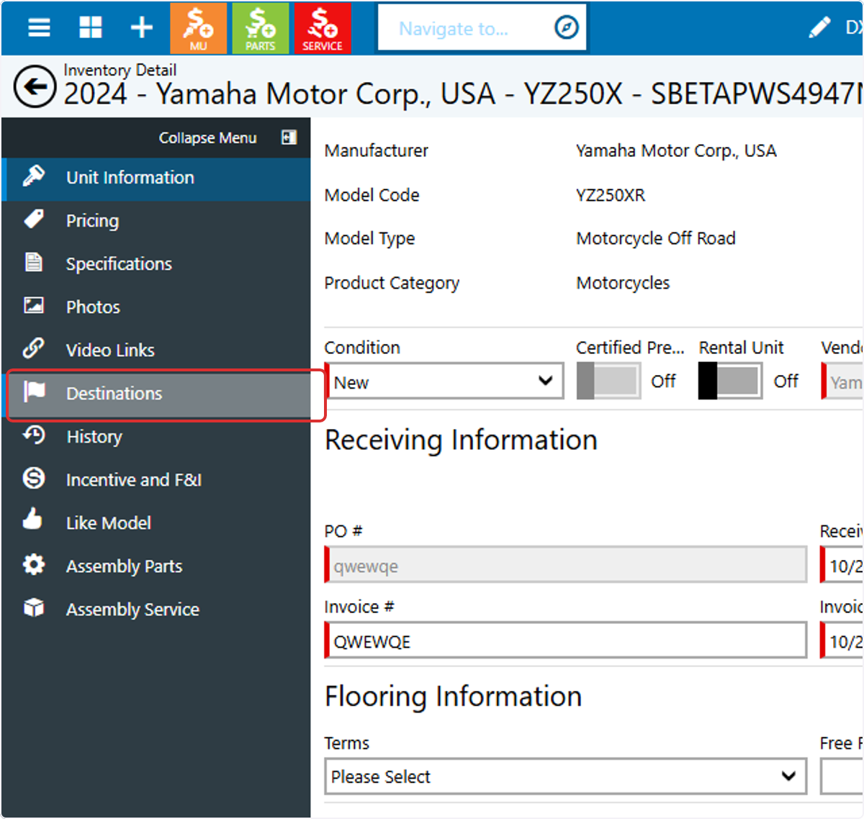Open the Specifications section
The height and width of the screenshot is (819, 864).
[x=156, y=264]
